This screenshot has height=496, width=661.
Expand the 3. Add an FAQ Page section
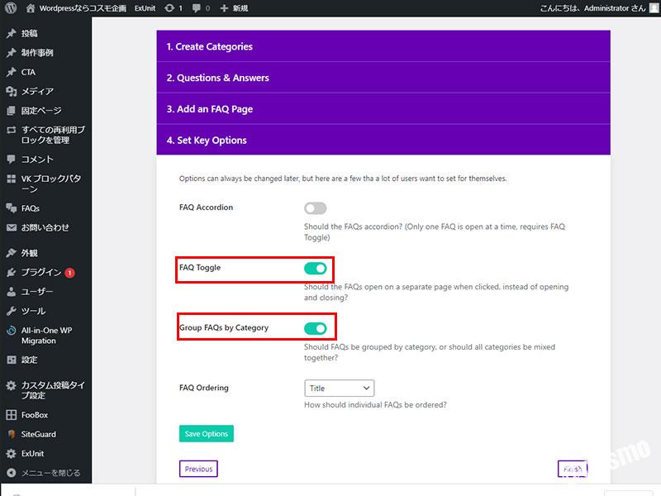(x=383, y=109)
